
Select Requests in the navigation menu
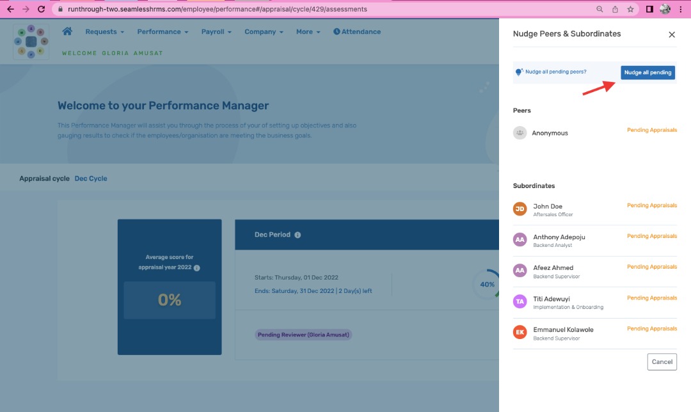100,31
